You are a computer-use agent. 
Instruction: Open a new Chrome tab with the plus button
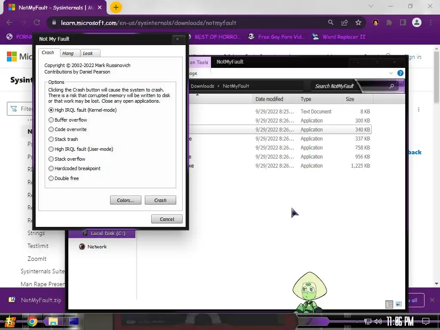(x=116, y=7)
